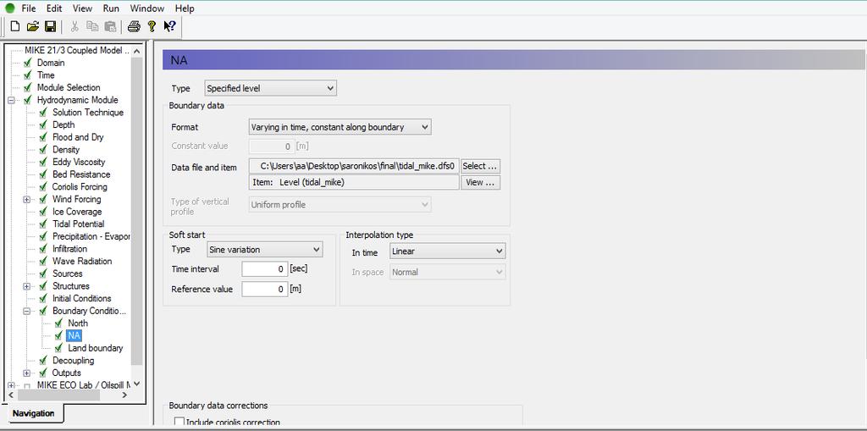
Task: Enable Include coriolis correction checkbox
Action: 179,423
